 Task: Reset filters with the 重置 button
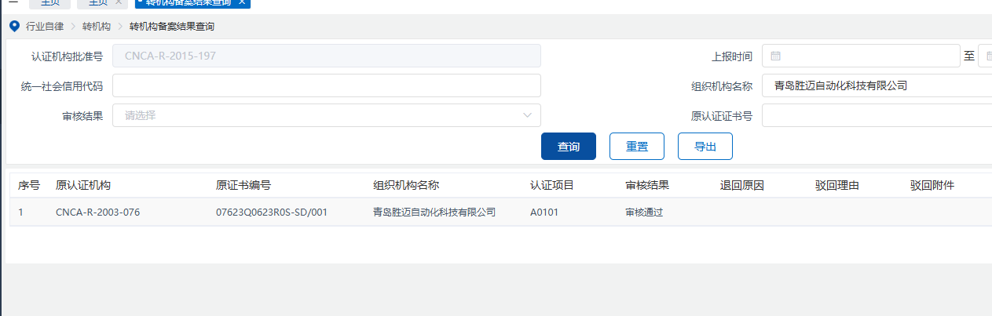click(636, 147)
